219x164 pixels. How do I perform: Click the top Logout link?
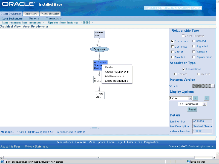point(160,8)
